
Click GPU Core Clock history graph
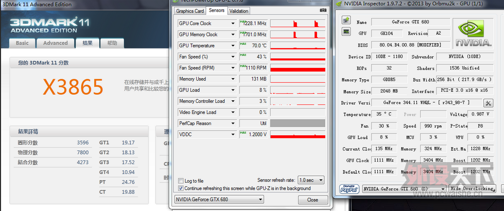point(298,24)
